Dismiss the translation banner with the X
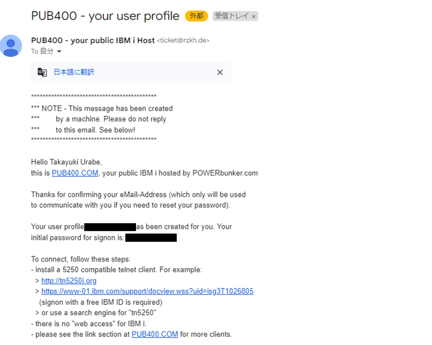This screenshot has height=345, width=432. pos(220,72)
